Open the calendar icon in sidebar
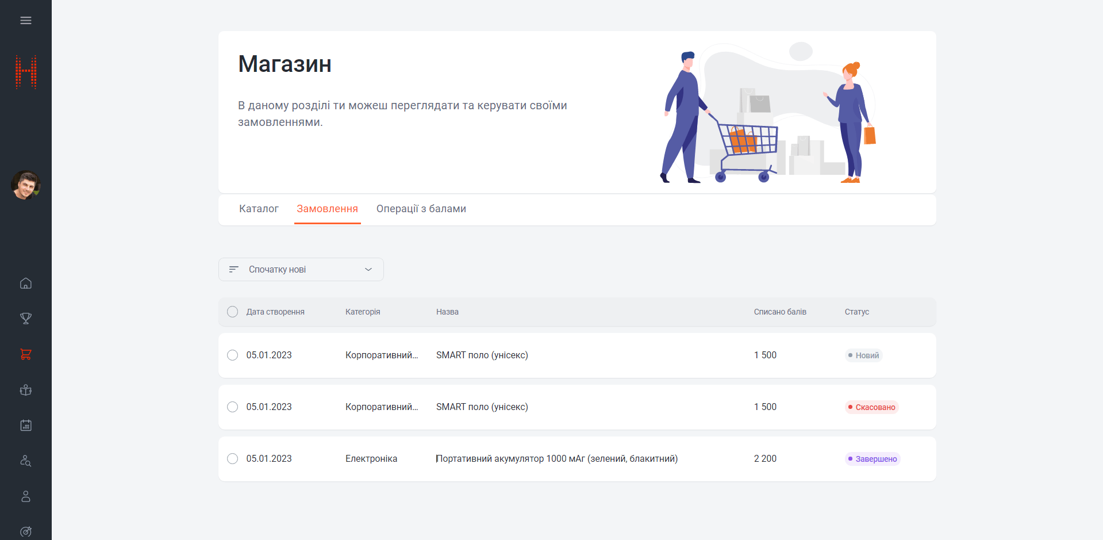 [26, 426]
